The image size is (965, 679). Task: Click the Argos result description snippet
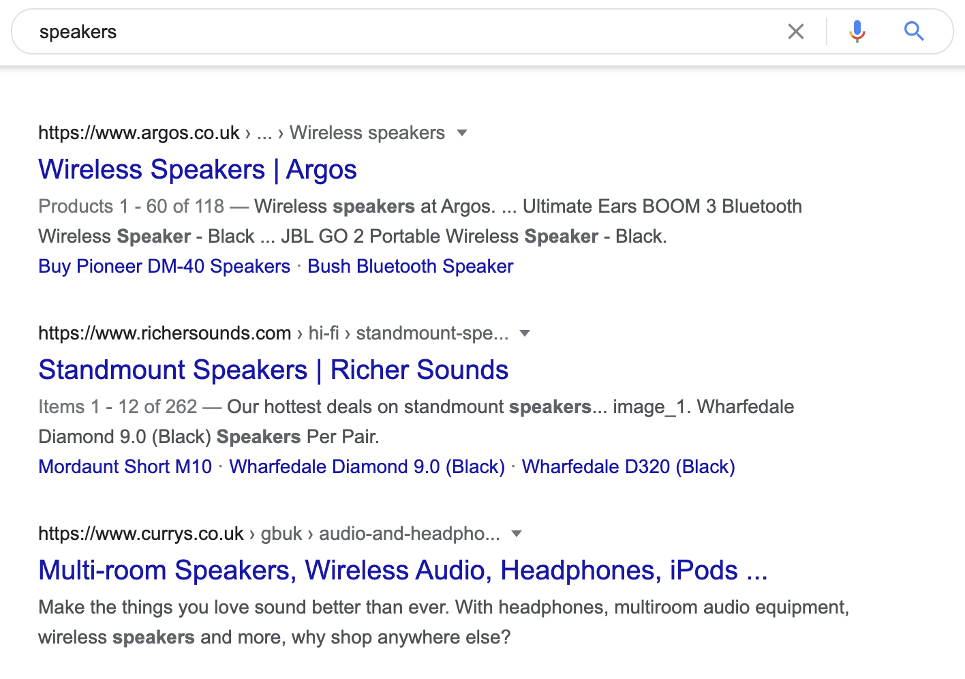point(420,222)
